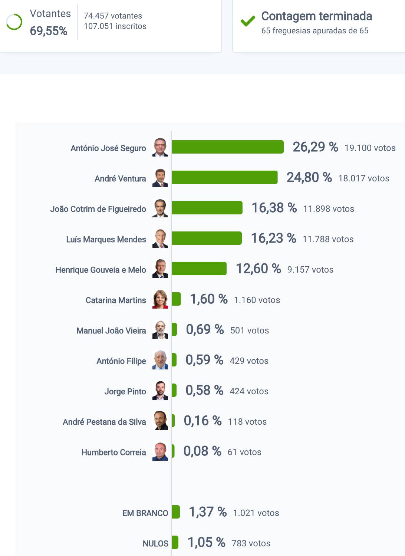Click the André Pestana da Silva name
Viewport: 405px width, 556px height.
(104, 422)
